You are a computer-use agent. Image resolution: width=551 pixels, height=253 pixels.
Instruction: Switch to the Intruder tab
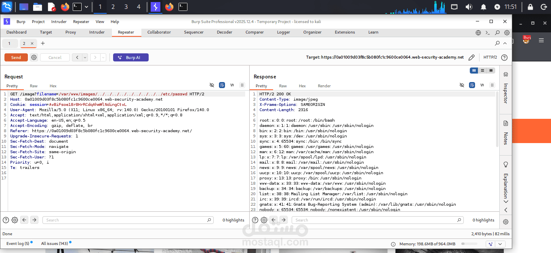point(97,32)
